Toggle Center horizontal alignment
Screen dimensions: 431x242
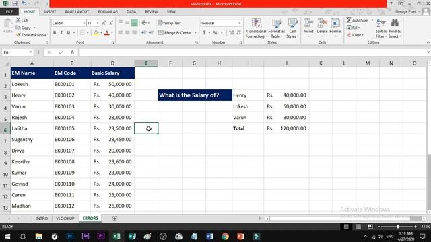click(x=127, y=33)
